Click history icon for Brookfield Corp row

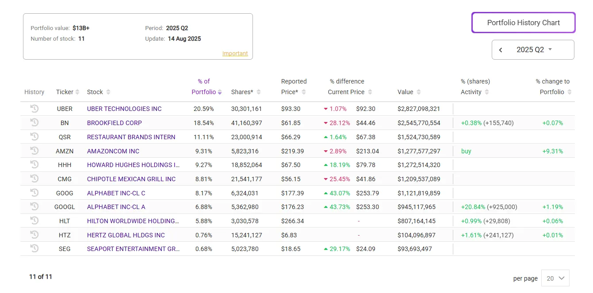pyautogui.click(x=34, y=122)
